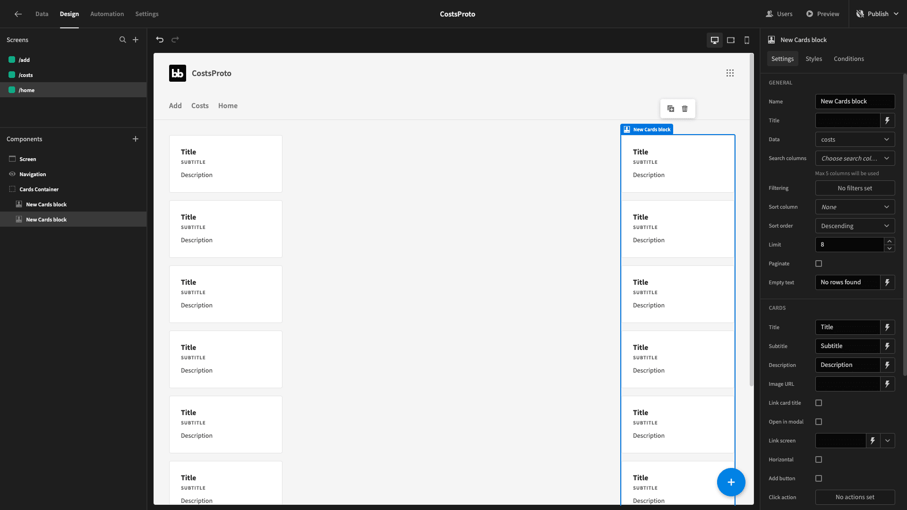Image resolution: width=907 pixels, height=510 pixels.
Task: Click the Preview button
Action: [x=822, y=14]
